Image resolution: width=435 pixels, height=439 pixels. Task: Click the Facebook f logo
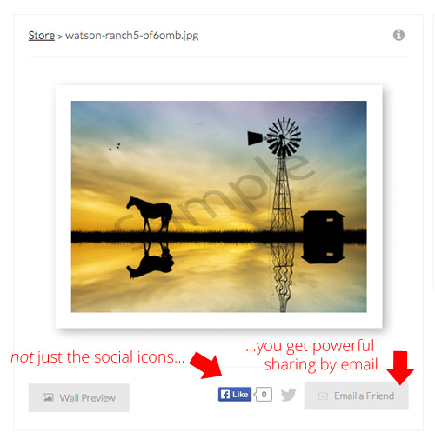coord(225,394)
